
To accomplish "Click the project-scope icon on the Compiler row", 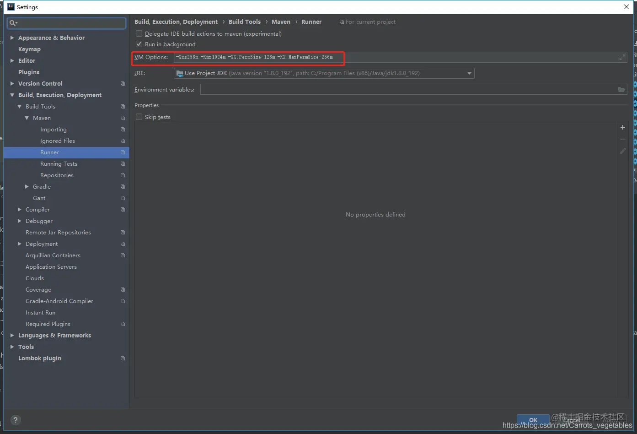I will pyautogui.click(x=123, y=210).
